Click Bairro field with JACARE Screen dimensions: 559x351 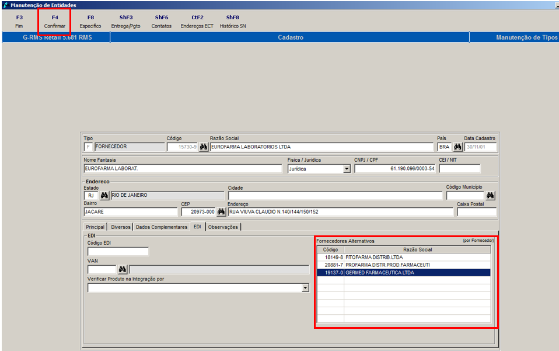coord(131,212)
